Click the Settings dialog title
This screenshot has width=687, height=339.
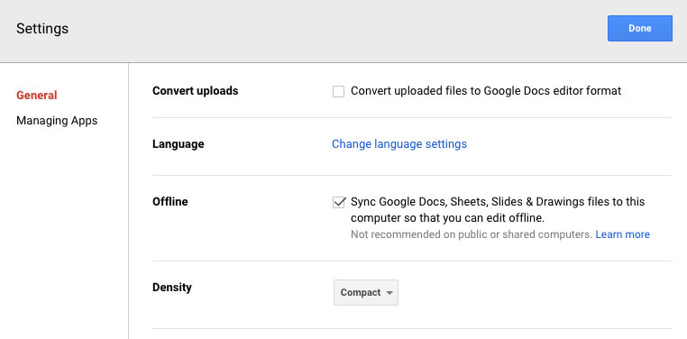[42, 29]
